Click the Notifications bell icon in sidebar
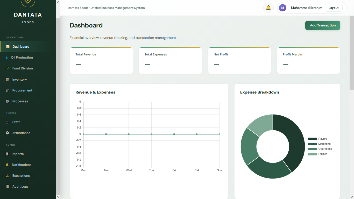This screenshot has width=354, height=199. 7,165
